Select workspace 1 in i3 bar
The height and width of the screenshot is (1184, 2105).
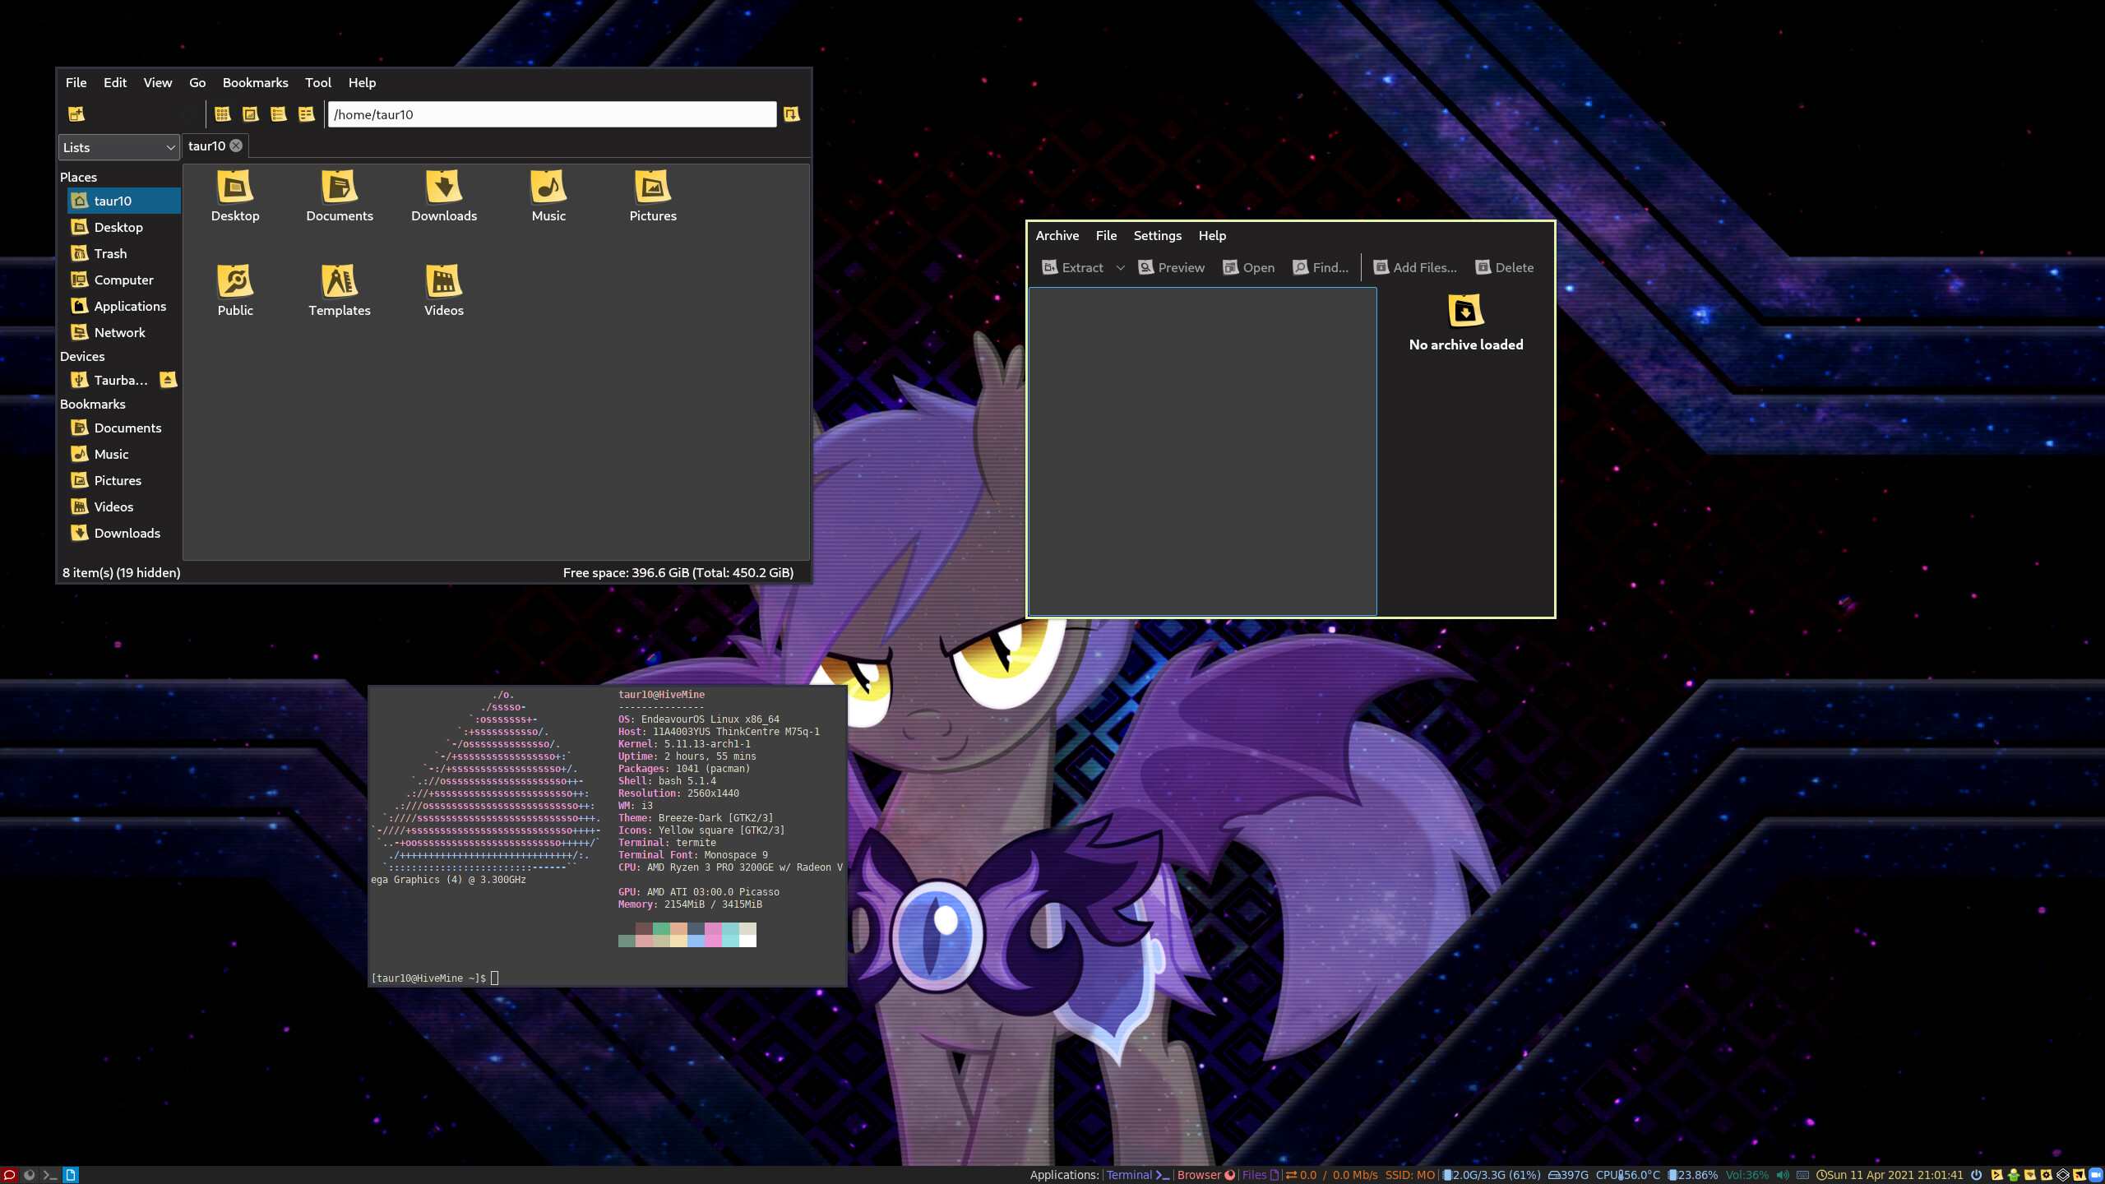[9, 1175]
